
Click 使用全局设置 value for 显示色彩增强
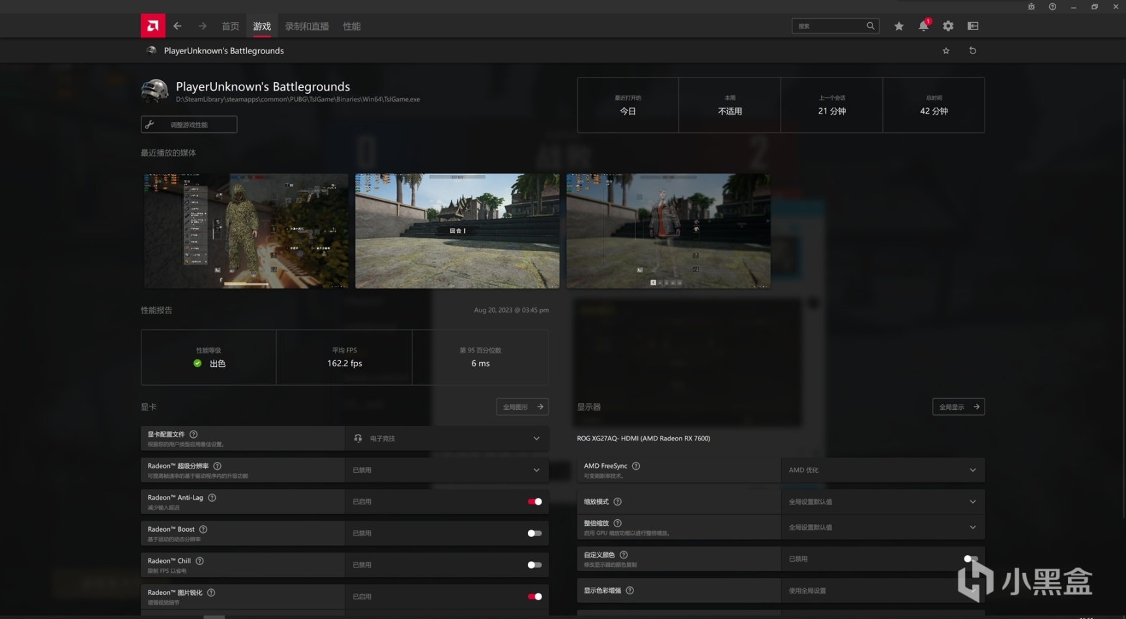click(x=807, y=590)
